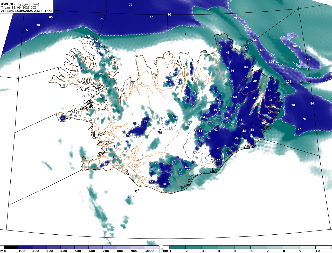332x253 pixels.
Task: Click the map value '75' in the interior
Action: 128,135
